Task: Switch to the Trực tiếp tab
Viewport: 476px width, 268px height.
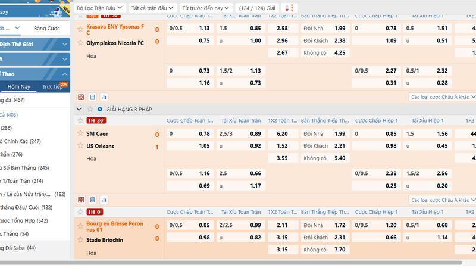Action: 52,86
